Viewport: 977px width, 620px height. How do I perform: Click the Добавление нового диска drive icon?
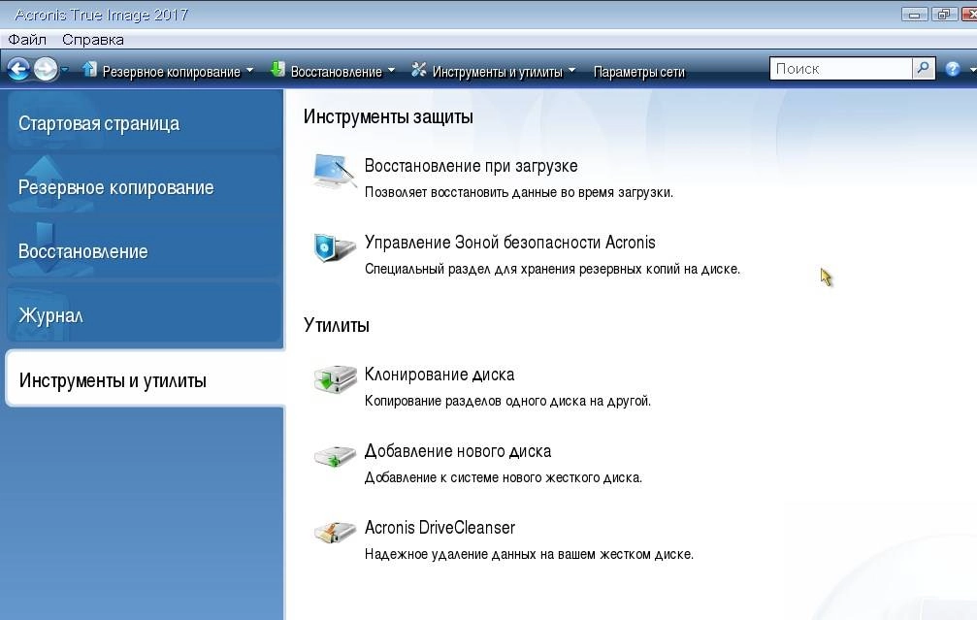(x=336, y=457)
